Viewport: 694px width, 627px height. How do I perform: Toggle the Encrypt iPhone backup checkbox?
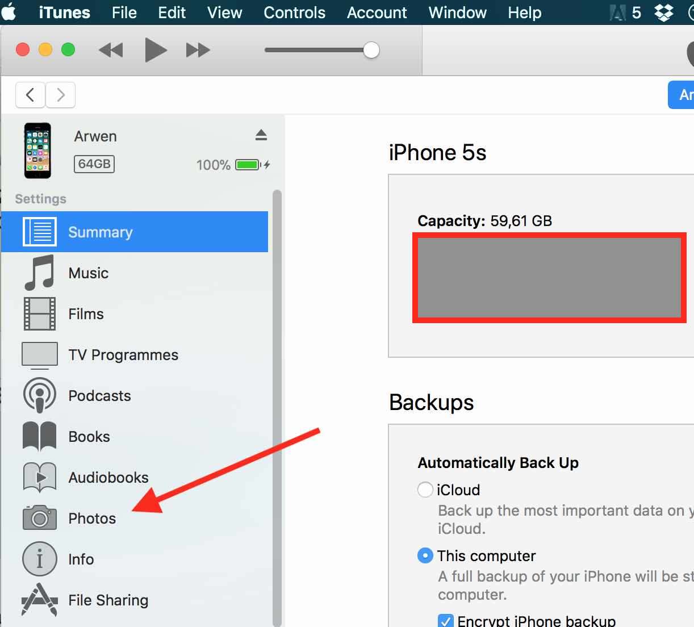point(446,621)
